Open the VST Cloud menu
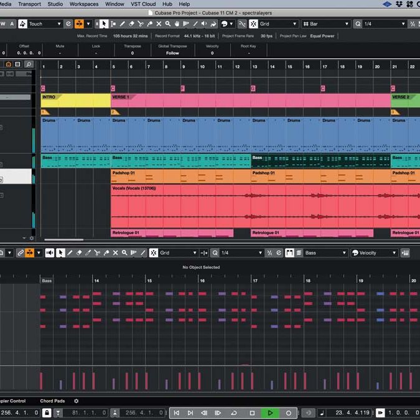The width and height of the screenshot is (420, 420). 143,4
